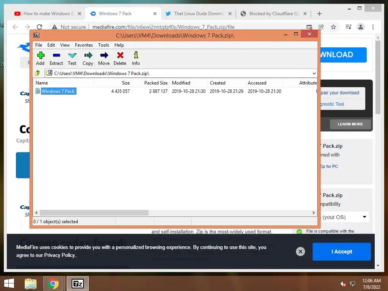Image resolution: width=388 pixels, height=291 pixels.
Task: Open File Explorer from the taskbar
Action: pos(31,283)
